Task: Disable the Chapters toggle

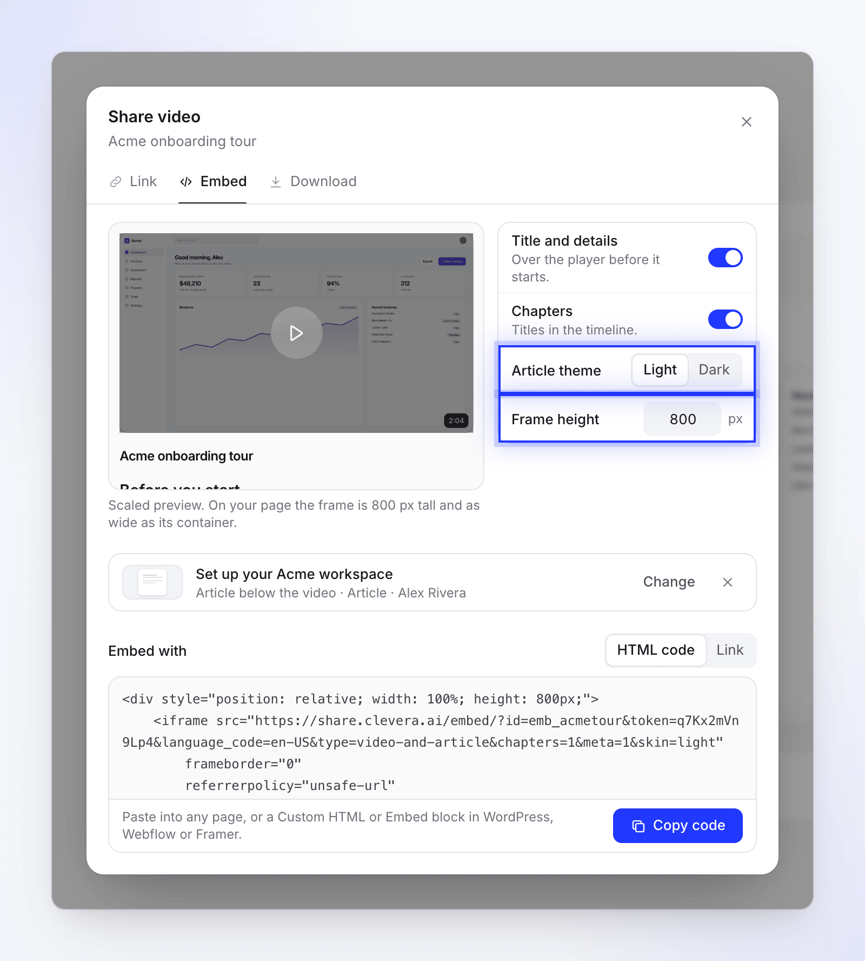Action: pos(725,319)
